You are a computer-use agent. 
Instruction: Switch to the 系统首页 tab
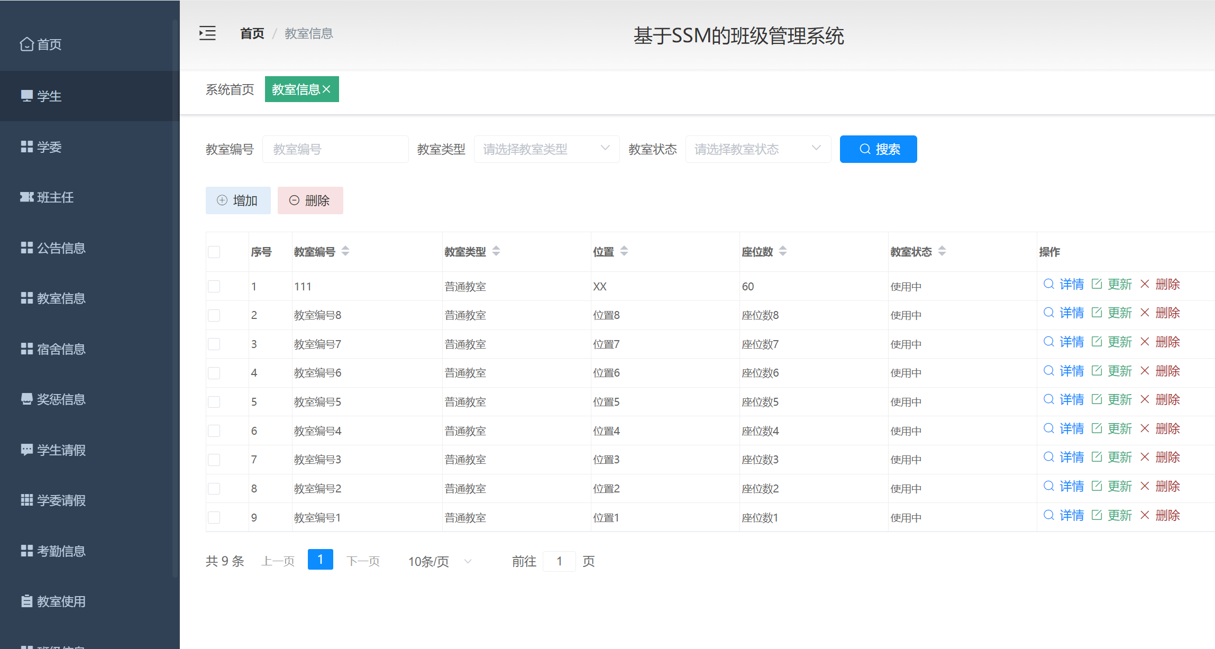pyautogui.click(x=230, y=89)
